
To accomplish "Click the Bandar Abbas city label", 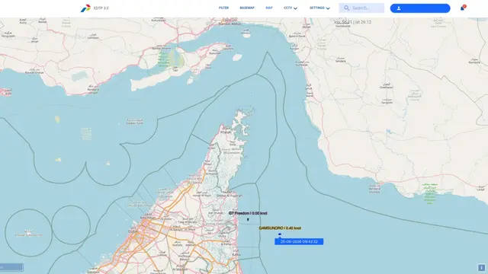I will pyautogui.click(x=230, y=24).
